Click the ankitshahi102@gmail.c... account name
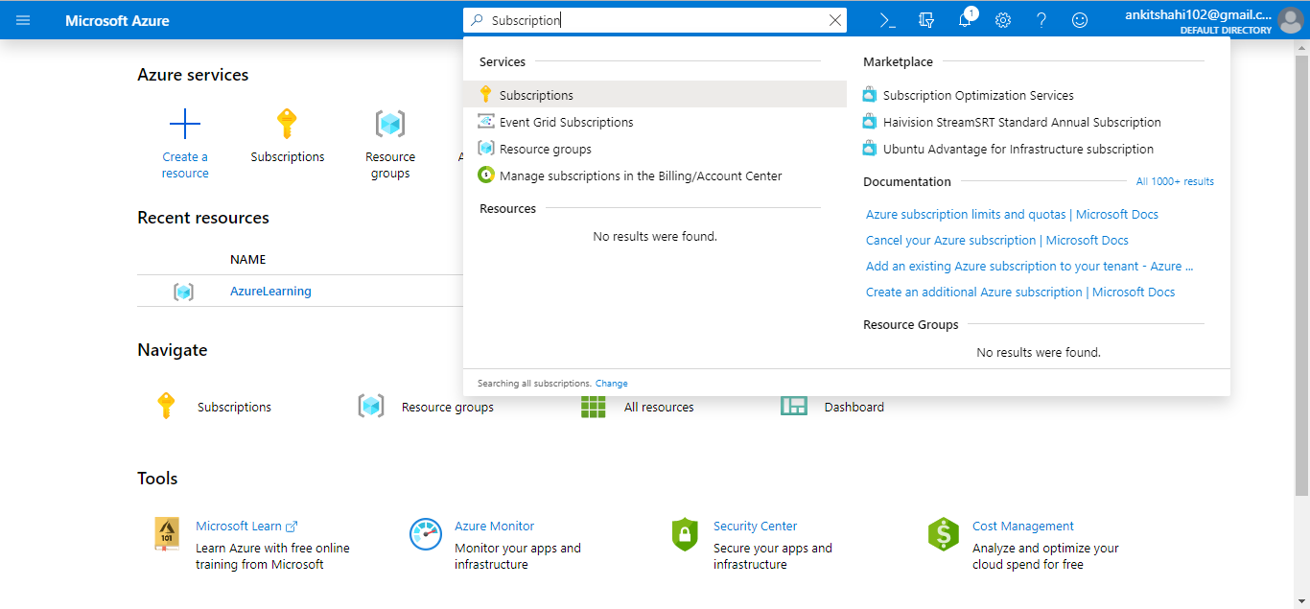Screen dimensions: 1310x609 1198,14
